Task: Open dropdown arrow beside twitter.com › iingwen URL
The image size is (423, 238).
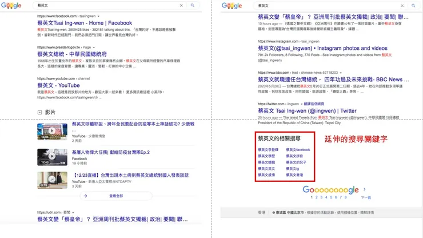Action: coord(302,104)
